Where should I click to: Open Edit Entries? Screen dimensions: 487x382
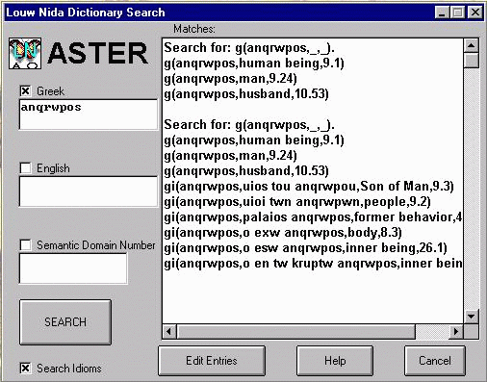[212, 361]
